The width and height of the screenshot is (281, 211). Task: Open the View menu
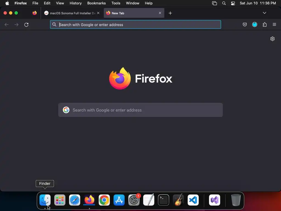coord(60,3)
